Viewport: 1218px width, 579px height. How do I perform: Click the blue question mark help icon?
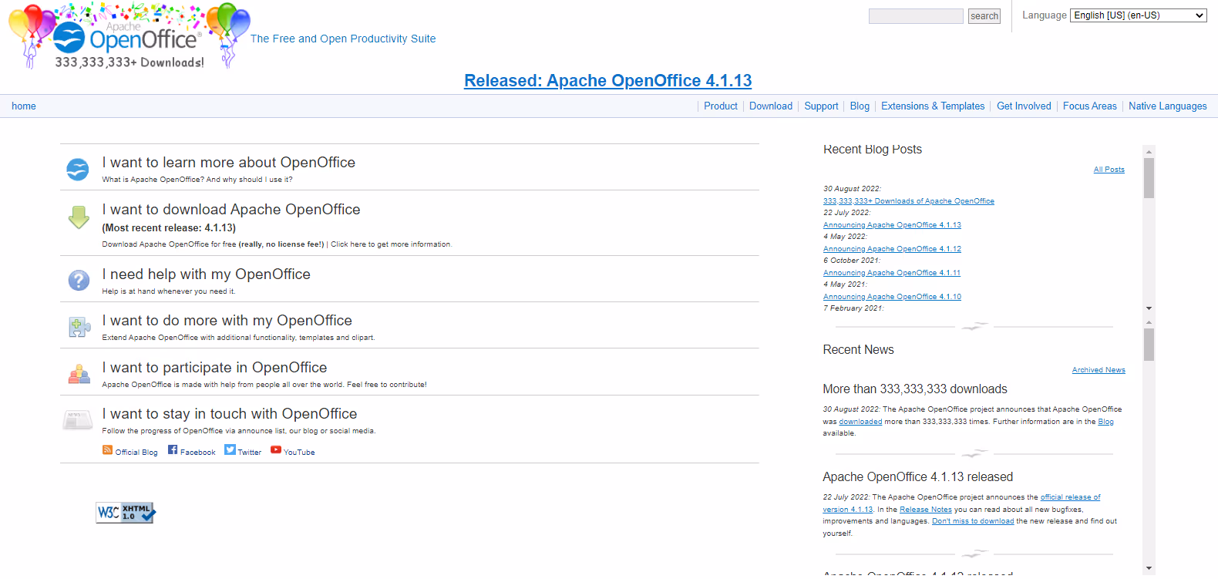[x=79, y=280]
